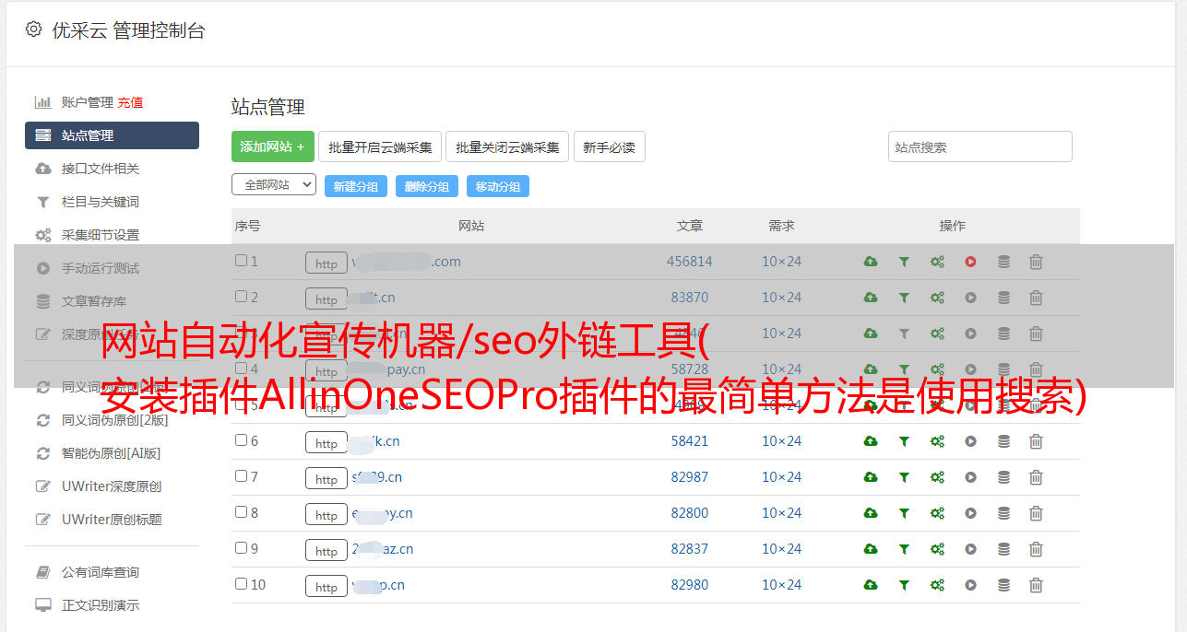Open 正文识别演示 in the sidebar

coord(101,605)
